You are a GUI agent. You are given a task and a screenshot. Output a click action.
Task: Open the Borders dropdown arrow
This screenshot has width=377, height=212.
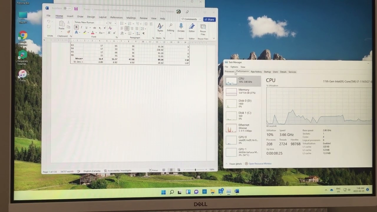click(x=133, y=34)
